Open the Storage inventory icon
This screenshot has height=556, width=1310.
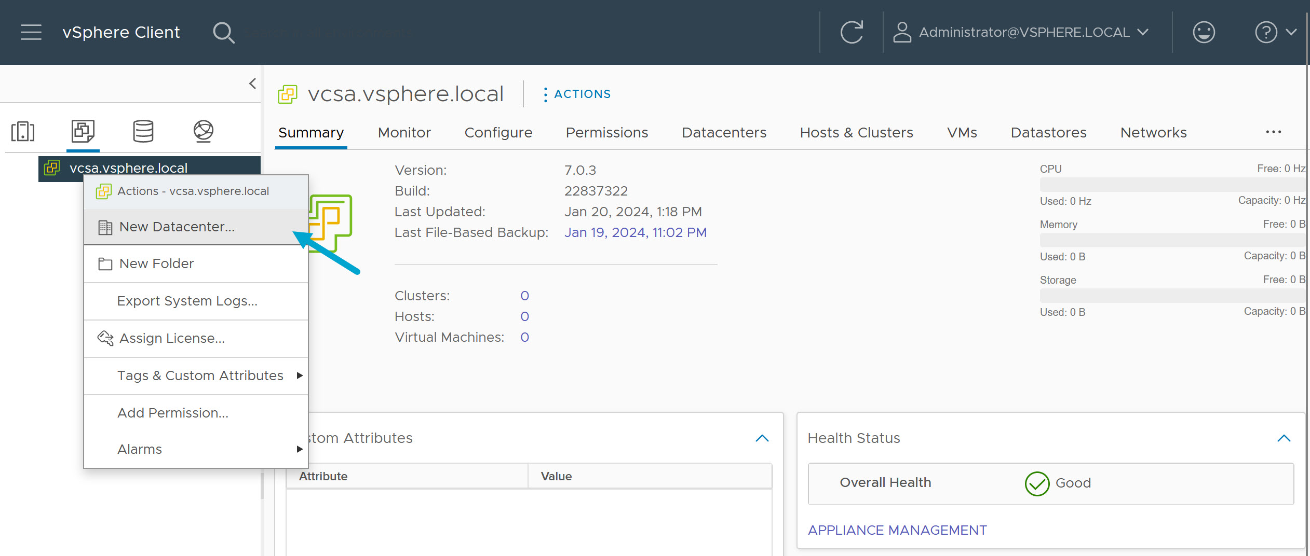tap(143, 131)
